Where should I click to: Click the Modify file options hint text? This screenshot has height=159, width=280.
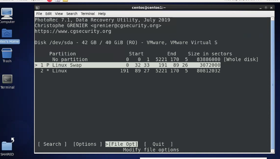[x=151, y=150]
